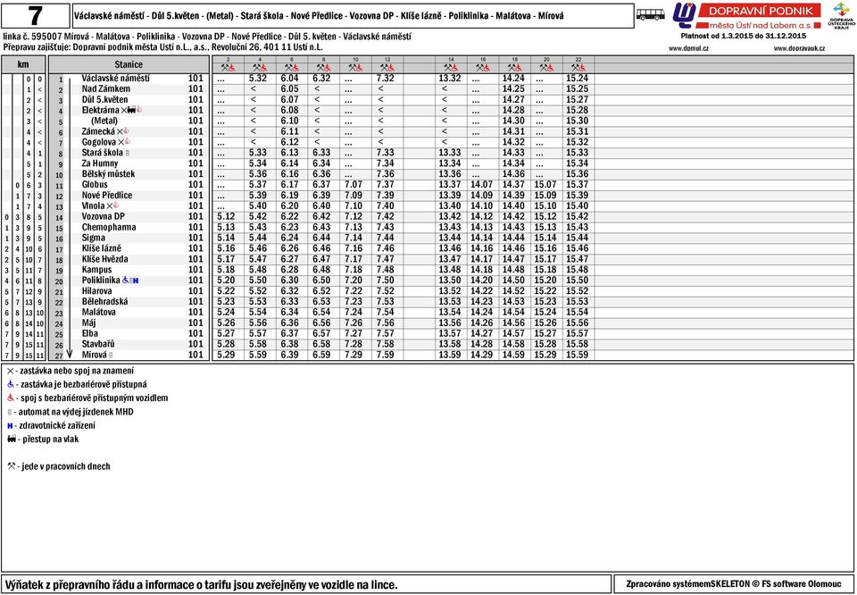This screenshot has height=595, width=857.
Task: Click the 6.12 time at Gogolova
Action: pyautogui.click(x=289, y=142)
